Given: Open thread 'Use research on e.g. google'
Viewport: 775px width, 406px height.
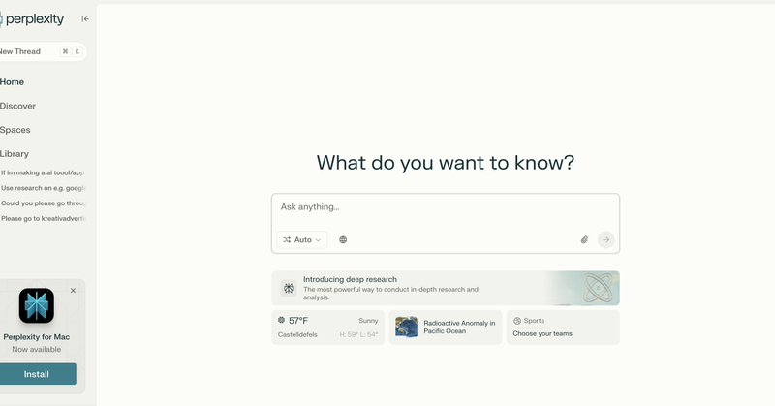Looking at the screenshot, I should point(43,188).
